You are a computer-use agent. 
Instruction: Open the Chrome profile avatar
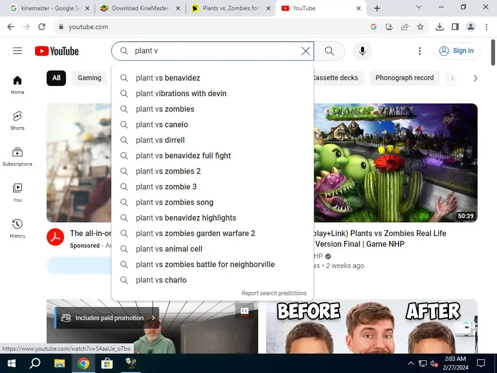[x=471, y=27]
